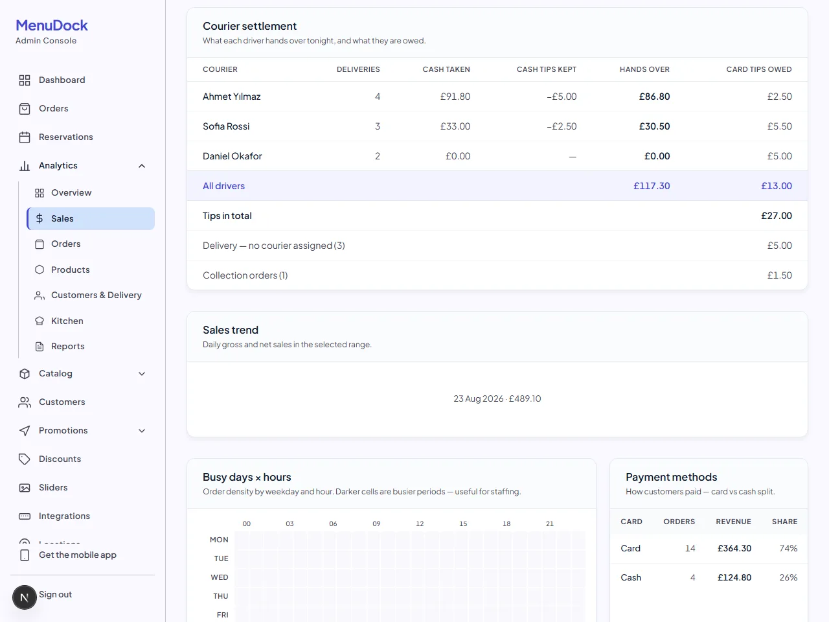Viewport: 829px width, 622px height.
Task: Click the Tips in total row
Action: coord(497,216)
